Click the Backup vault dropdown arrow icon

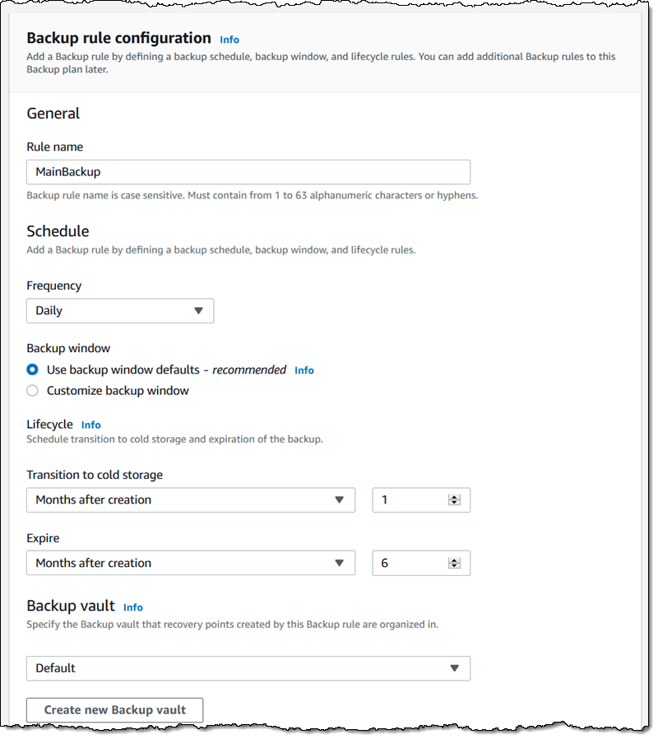pos(455,668)
